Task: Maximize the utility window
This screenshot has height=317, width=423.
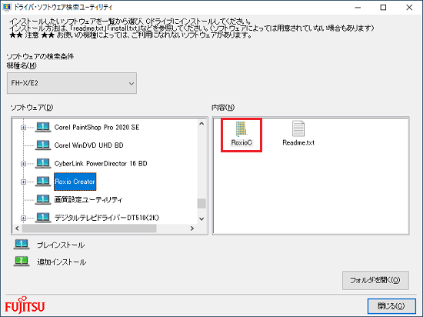Action: tap(383, 8)
